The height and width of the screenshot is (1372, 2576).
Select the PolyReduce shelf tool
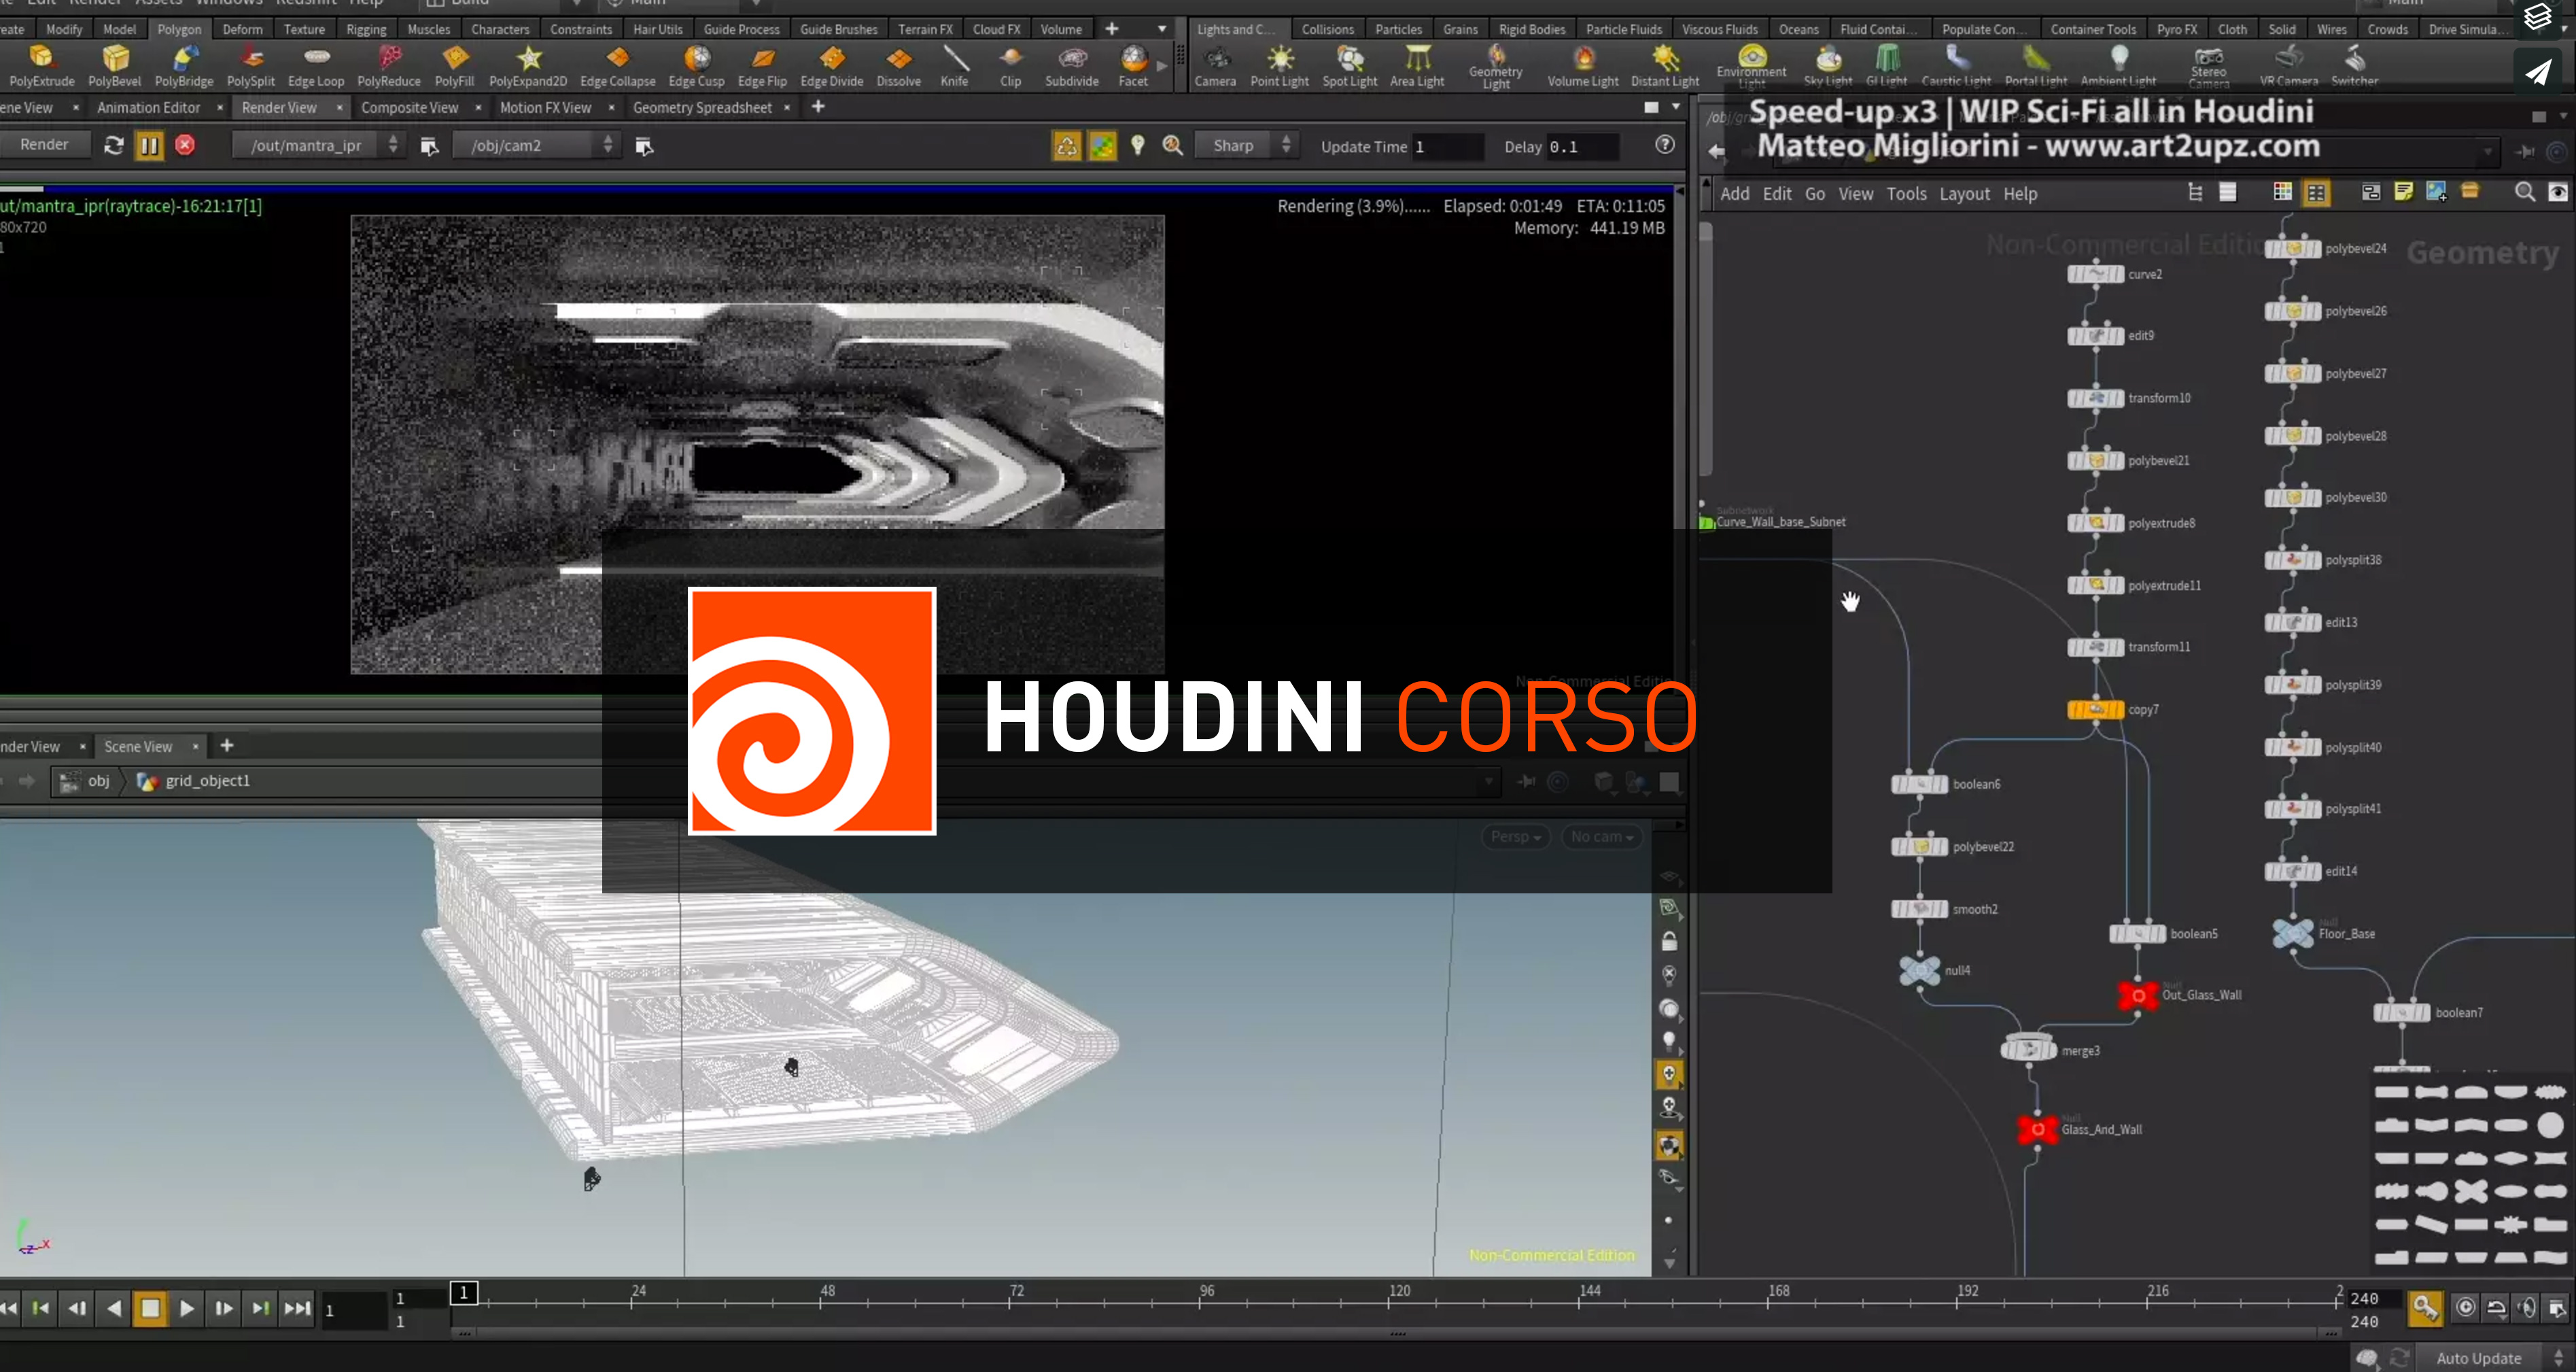coord(389,66)
